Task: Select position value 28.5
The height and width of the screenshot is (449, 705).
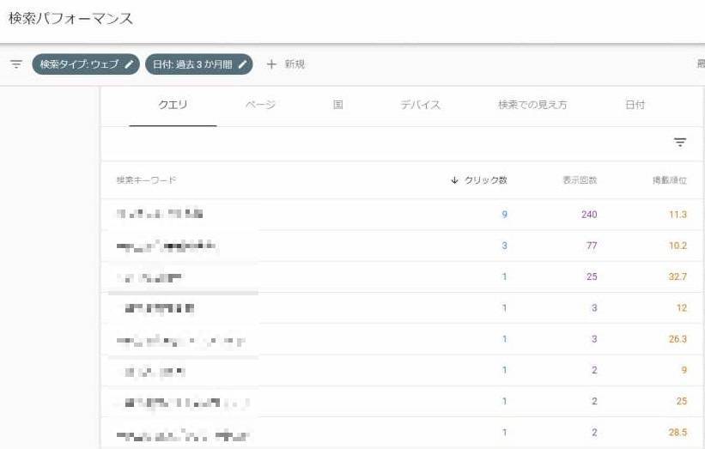Action: [678, 433]
